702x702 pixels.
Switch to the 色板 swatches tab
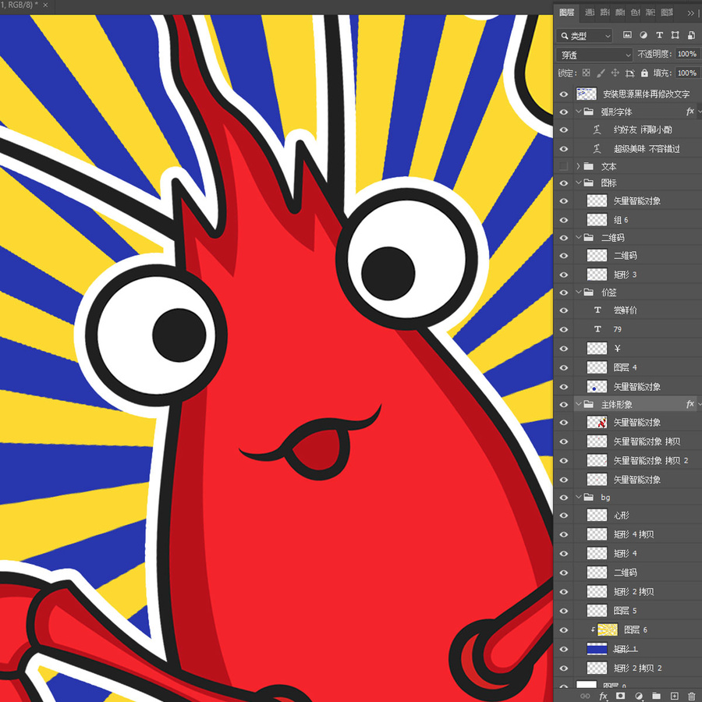point(635,12)
